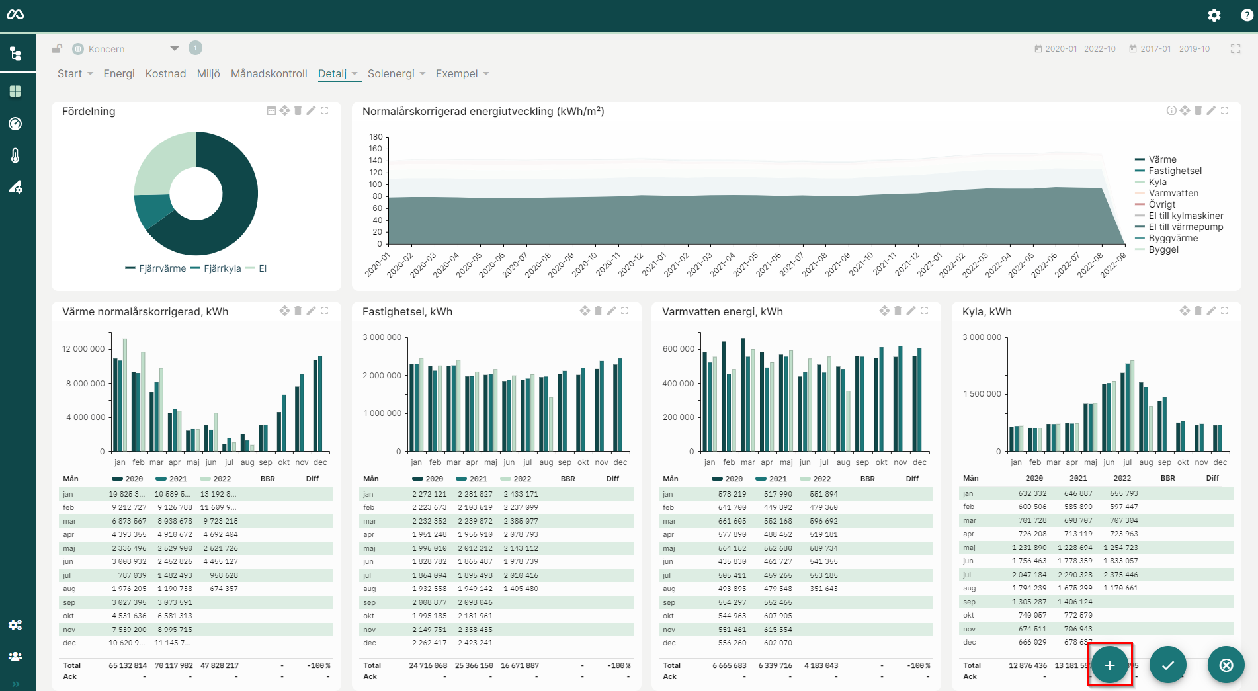Toggle El series in donut legend

click(256, 268)
